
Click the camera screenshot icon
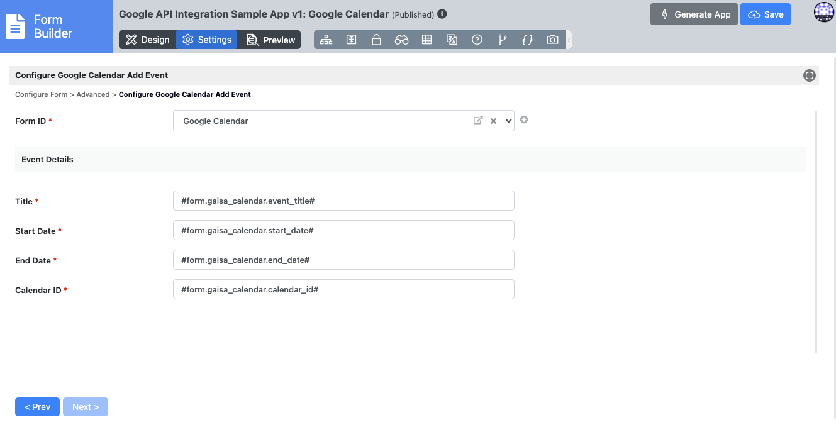coord(552,40)
